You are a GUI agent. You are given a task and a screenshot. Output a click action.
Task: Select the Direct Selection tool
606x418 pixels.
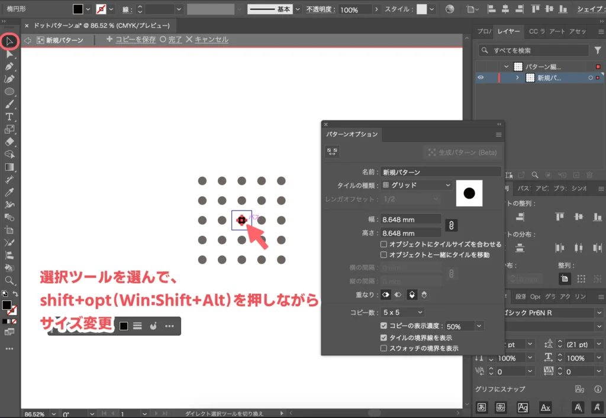[9, 55]
